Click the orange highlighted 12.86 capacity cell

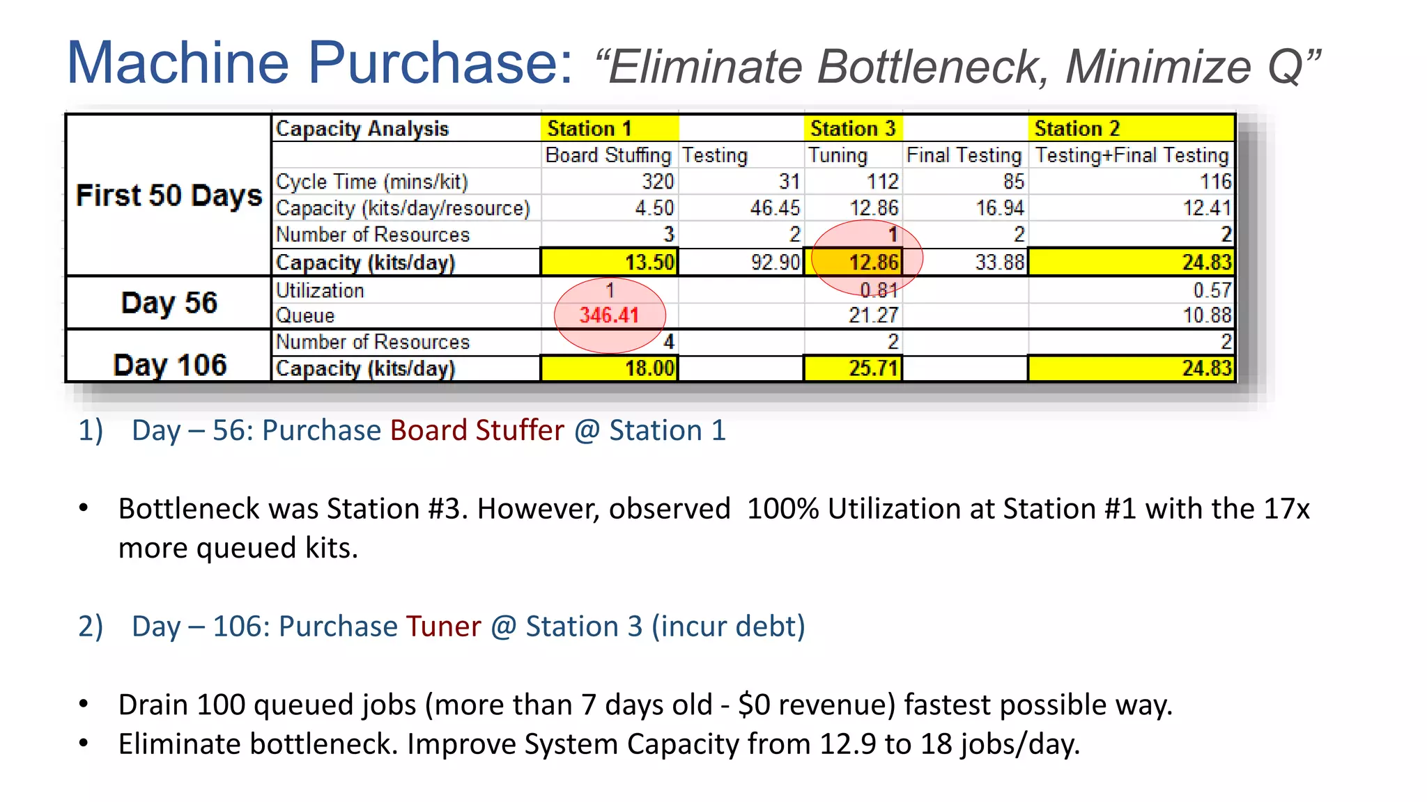[x=854, y=262]
